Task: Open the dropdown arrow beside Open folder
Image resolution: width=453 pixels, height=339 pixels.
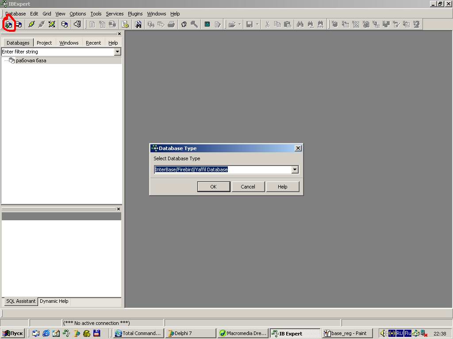Action: [239, 25]
